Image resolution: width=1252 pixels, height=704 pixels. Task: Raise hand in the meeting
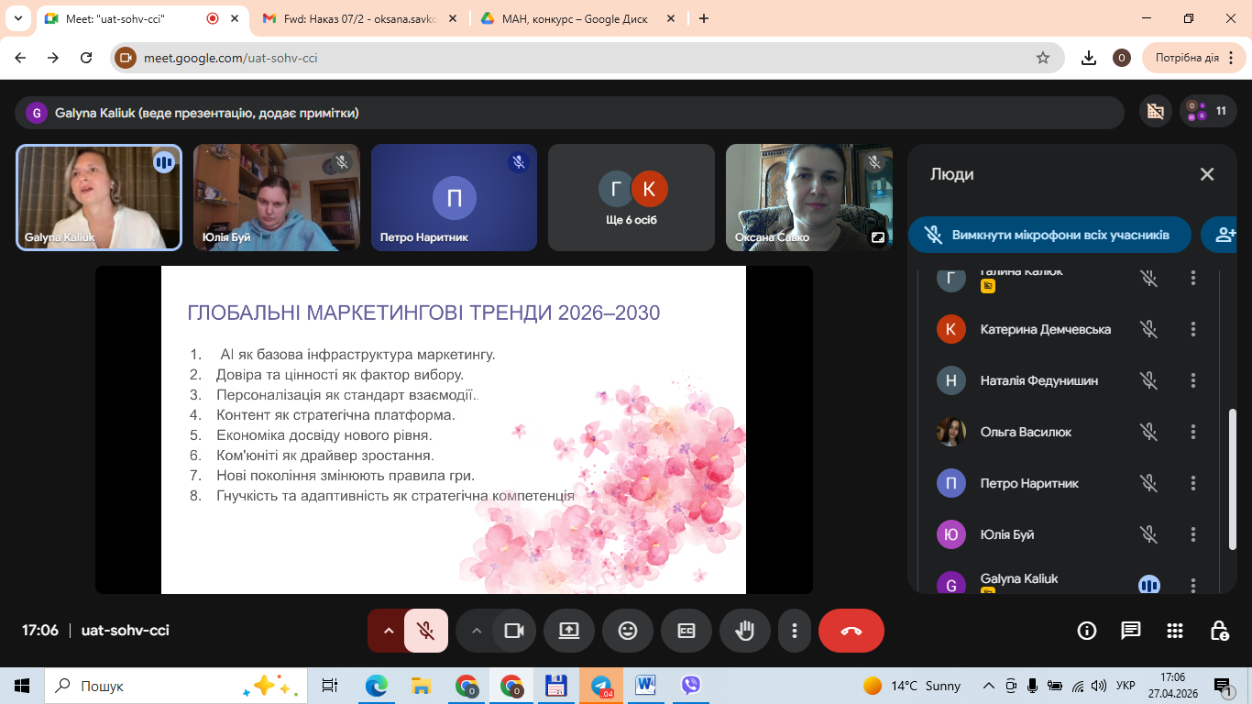[x=745, y=631]
